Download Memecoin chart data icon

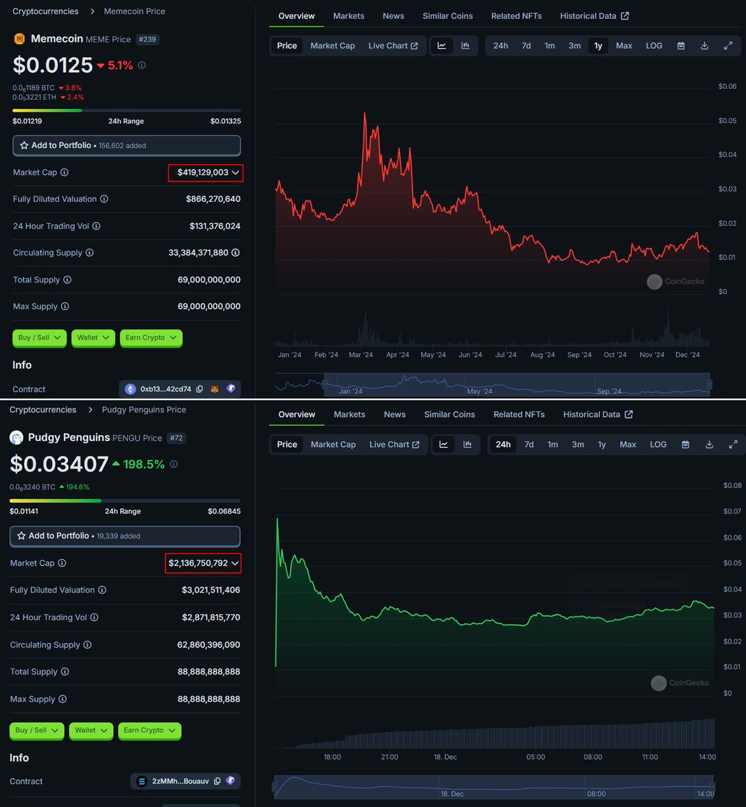coord(704,46)
